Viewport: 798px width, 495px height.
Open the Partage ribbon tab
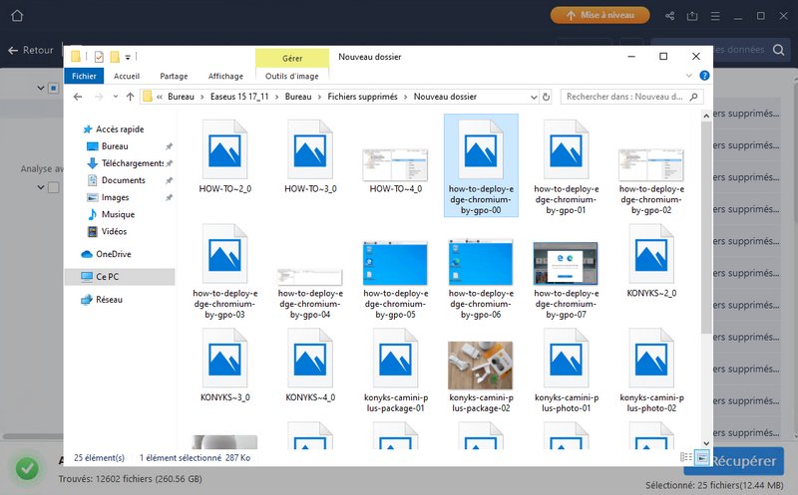(174, 76)
